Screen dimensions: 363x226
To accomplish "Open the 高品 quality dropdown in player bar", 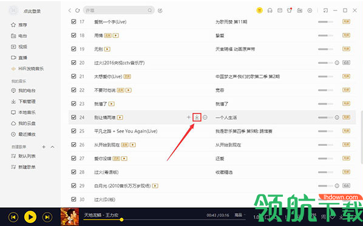I will pyautogui.click(x=240, y=215).
